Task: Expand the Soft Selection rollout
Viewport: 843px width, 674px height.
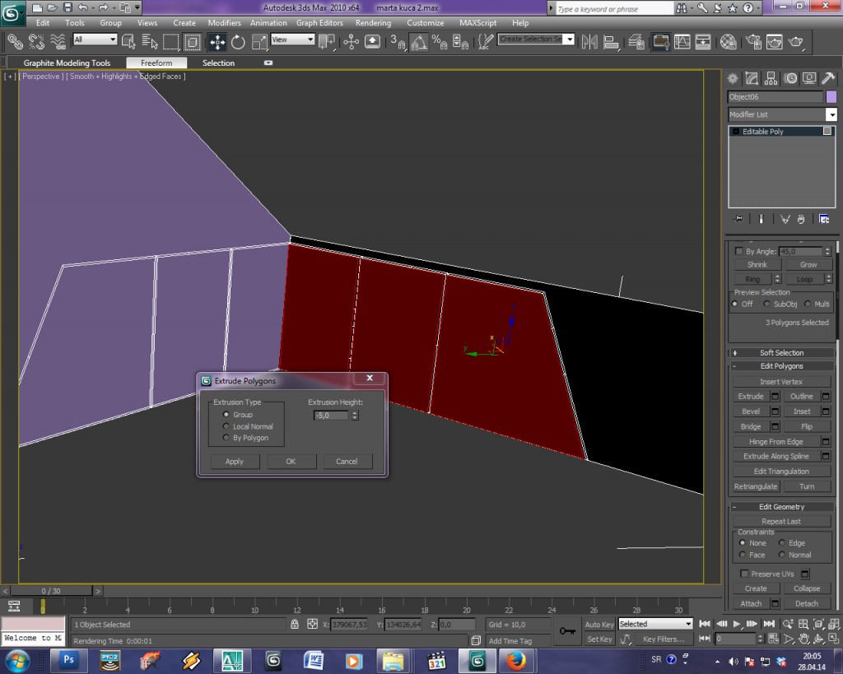Action: pos(782,352)
